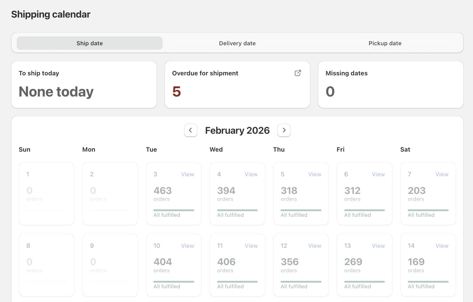Viewport: 473px width, 302px height.
Task: Open the To ship today card
Action: point(84,85)
